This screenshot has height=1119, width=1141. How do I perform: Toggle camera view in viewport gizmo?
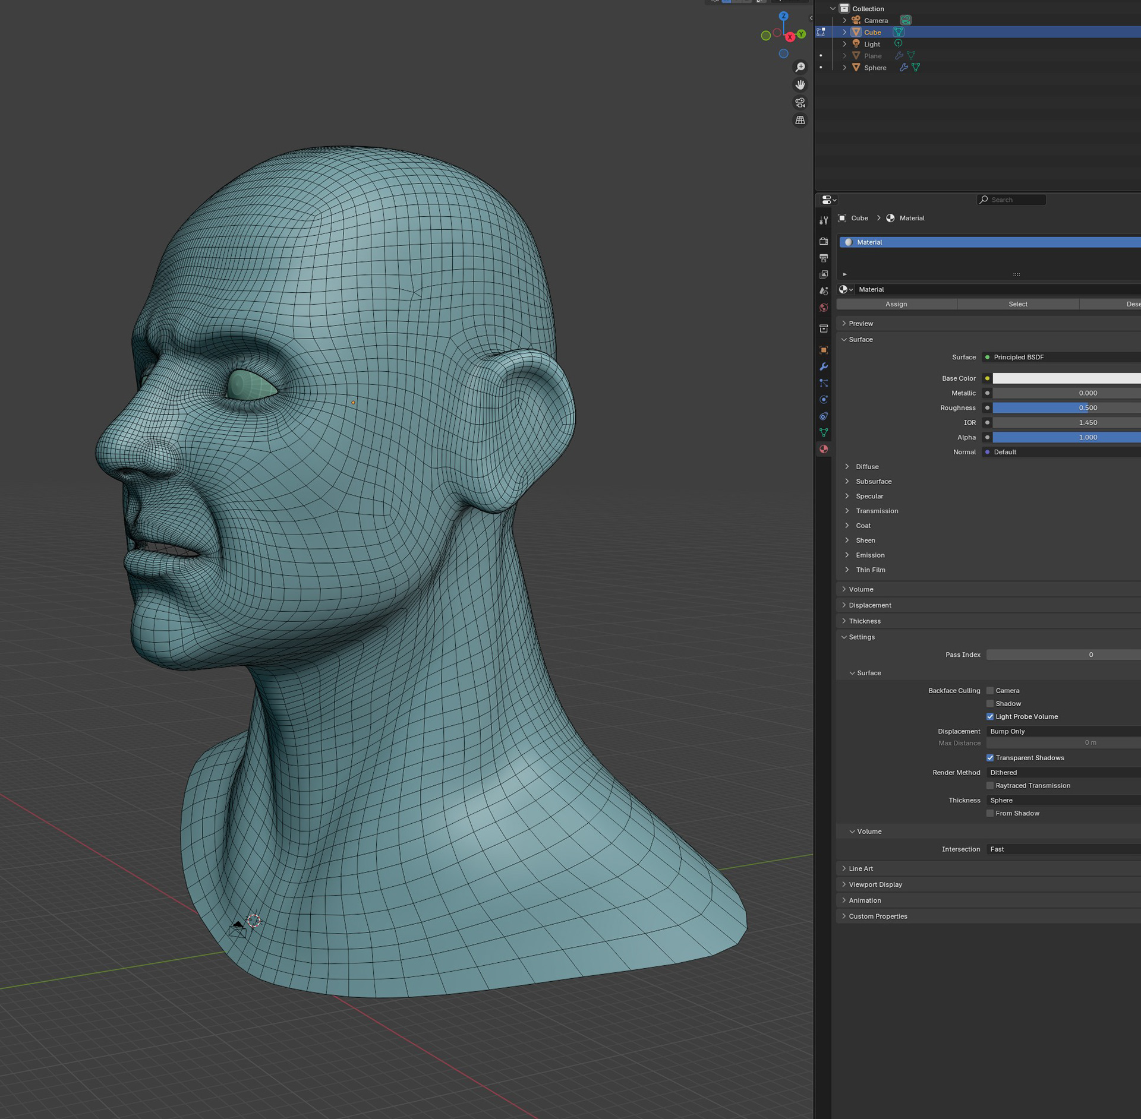800,103
